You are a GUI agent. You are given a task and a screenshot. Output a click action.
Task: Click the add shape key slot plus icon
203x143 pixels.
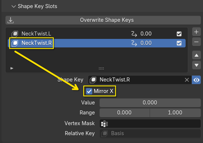[x=196, y=32]
